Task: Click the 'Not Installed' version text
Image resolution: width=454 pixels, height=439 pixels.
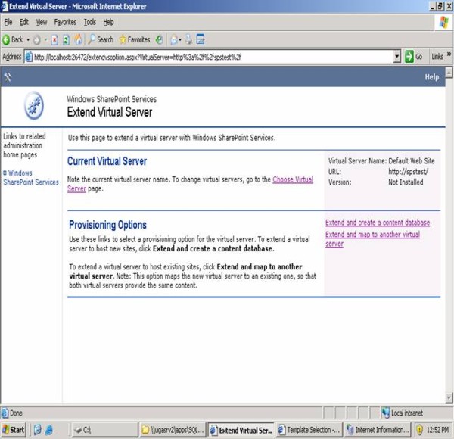Action: [x=406, y=182]
